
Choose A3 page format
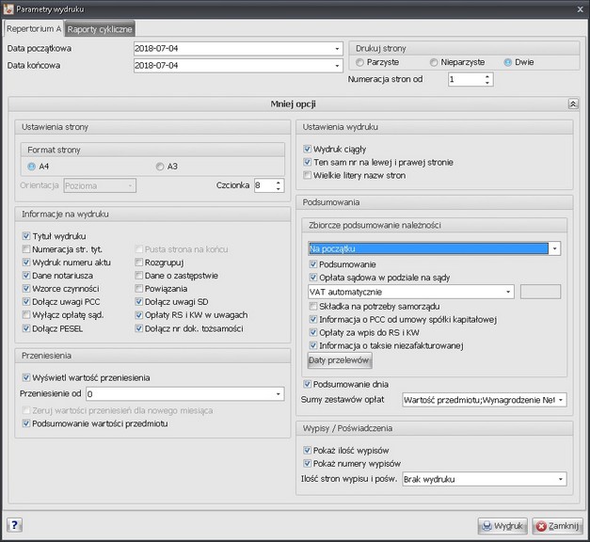click(160, 167)
